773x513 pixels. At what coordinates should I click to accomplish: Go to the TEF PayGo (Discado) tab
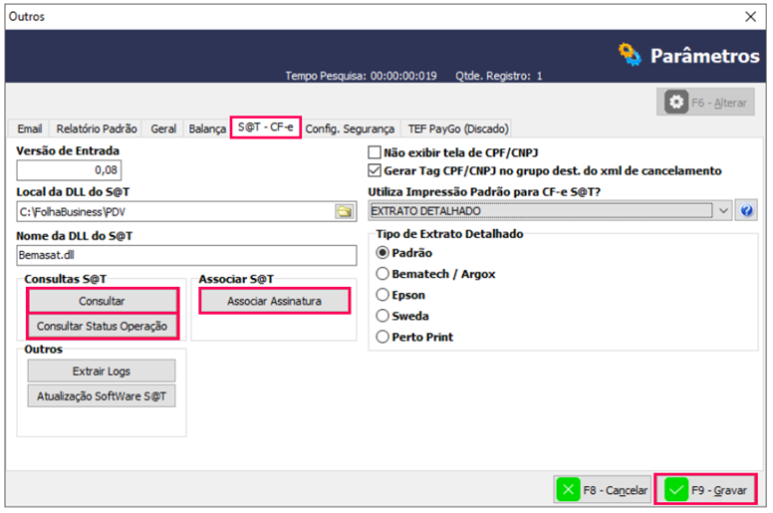[x=457, y=128]
